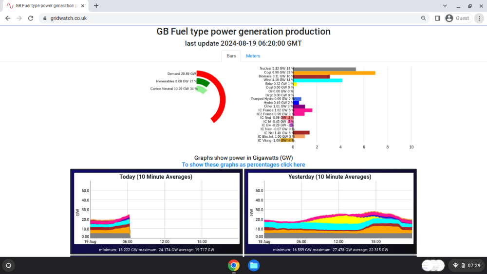Select the Bars tab
The width and height of the screenshot is (487, 274).
231,56
